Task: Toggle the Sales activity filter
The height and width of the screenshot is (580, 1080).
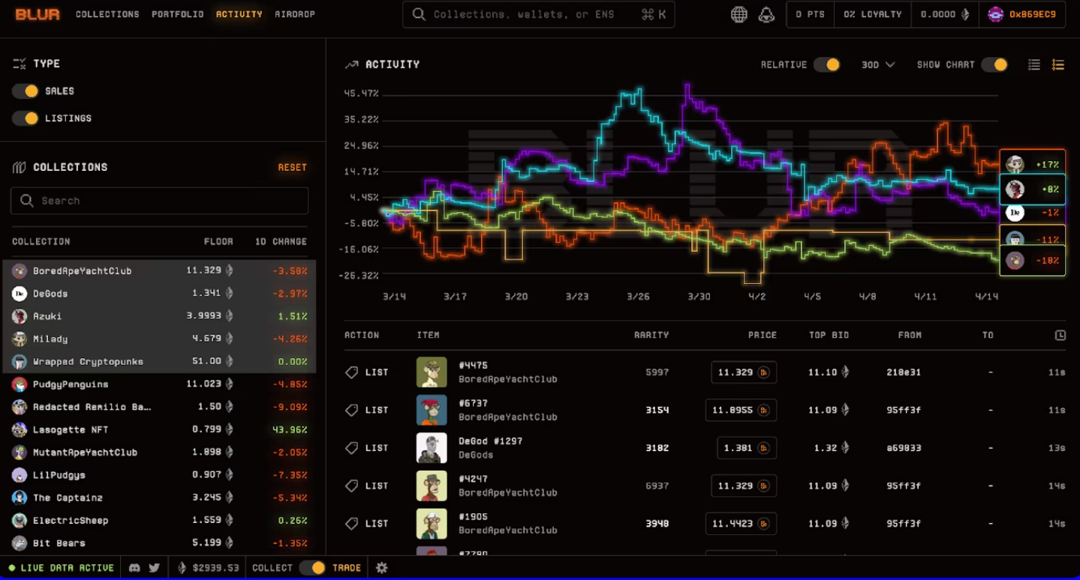Action: pyautogui.click(x=26, y=91)
